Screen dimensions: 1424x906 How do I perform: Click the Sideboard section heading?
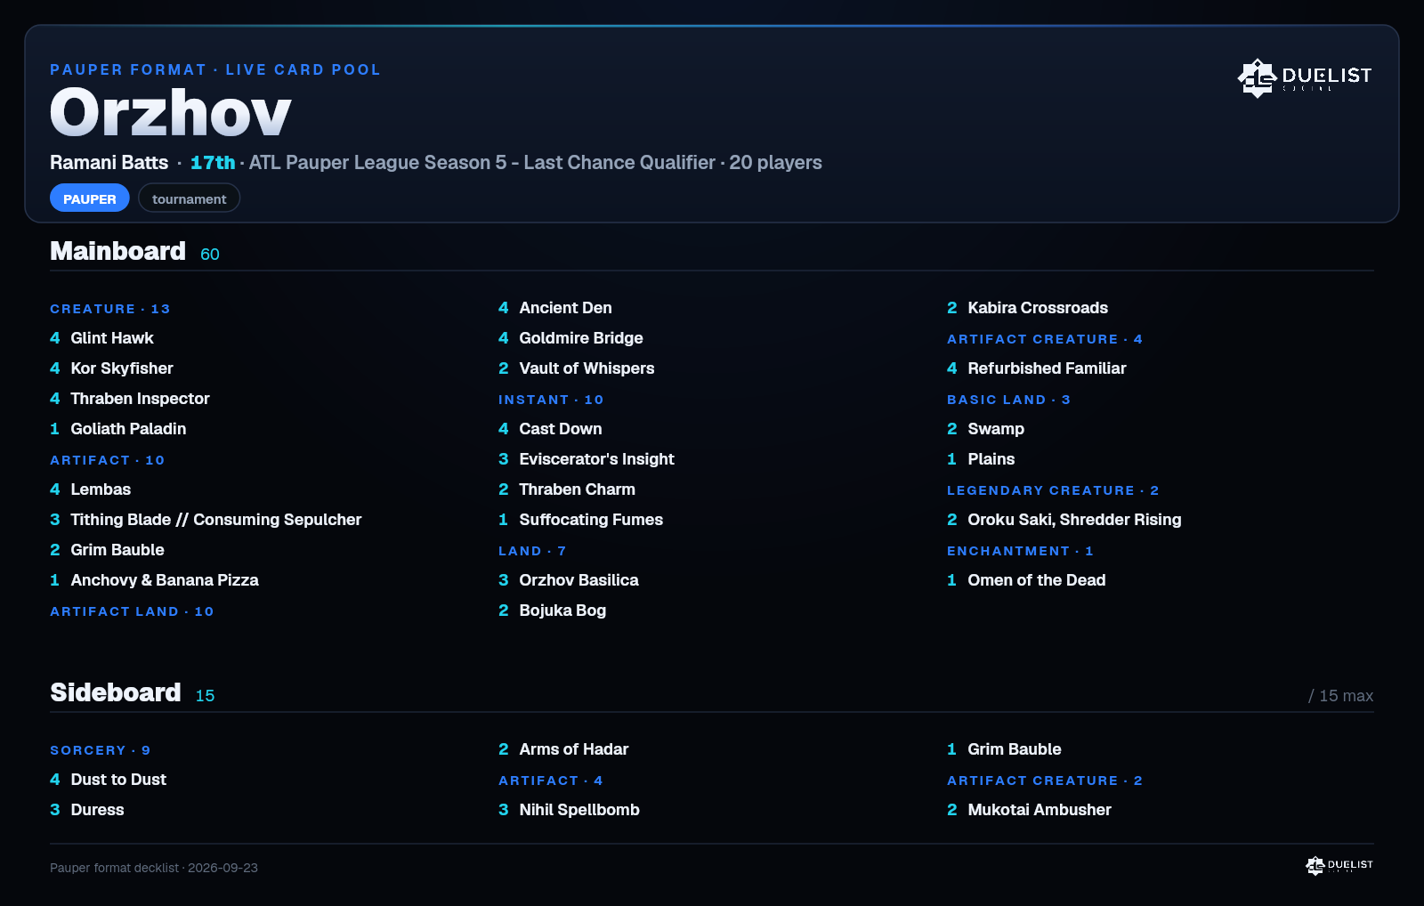(116, 692)
